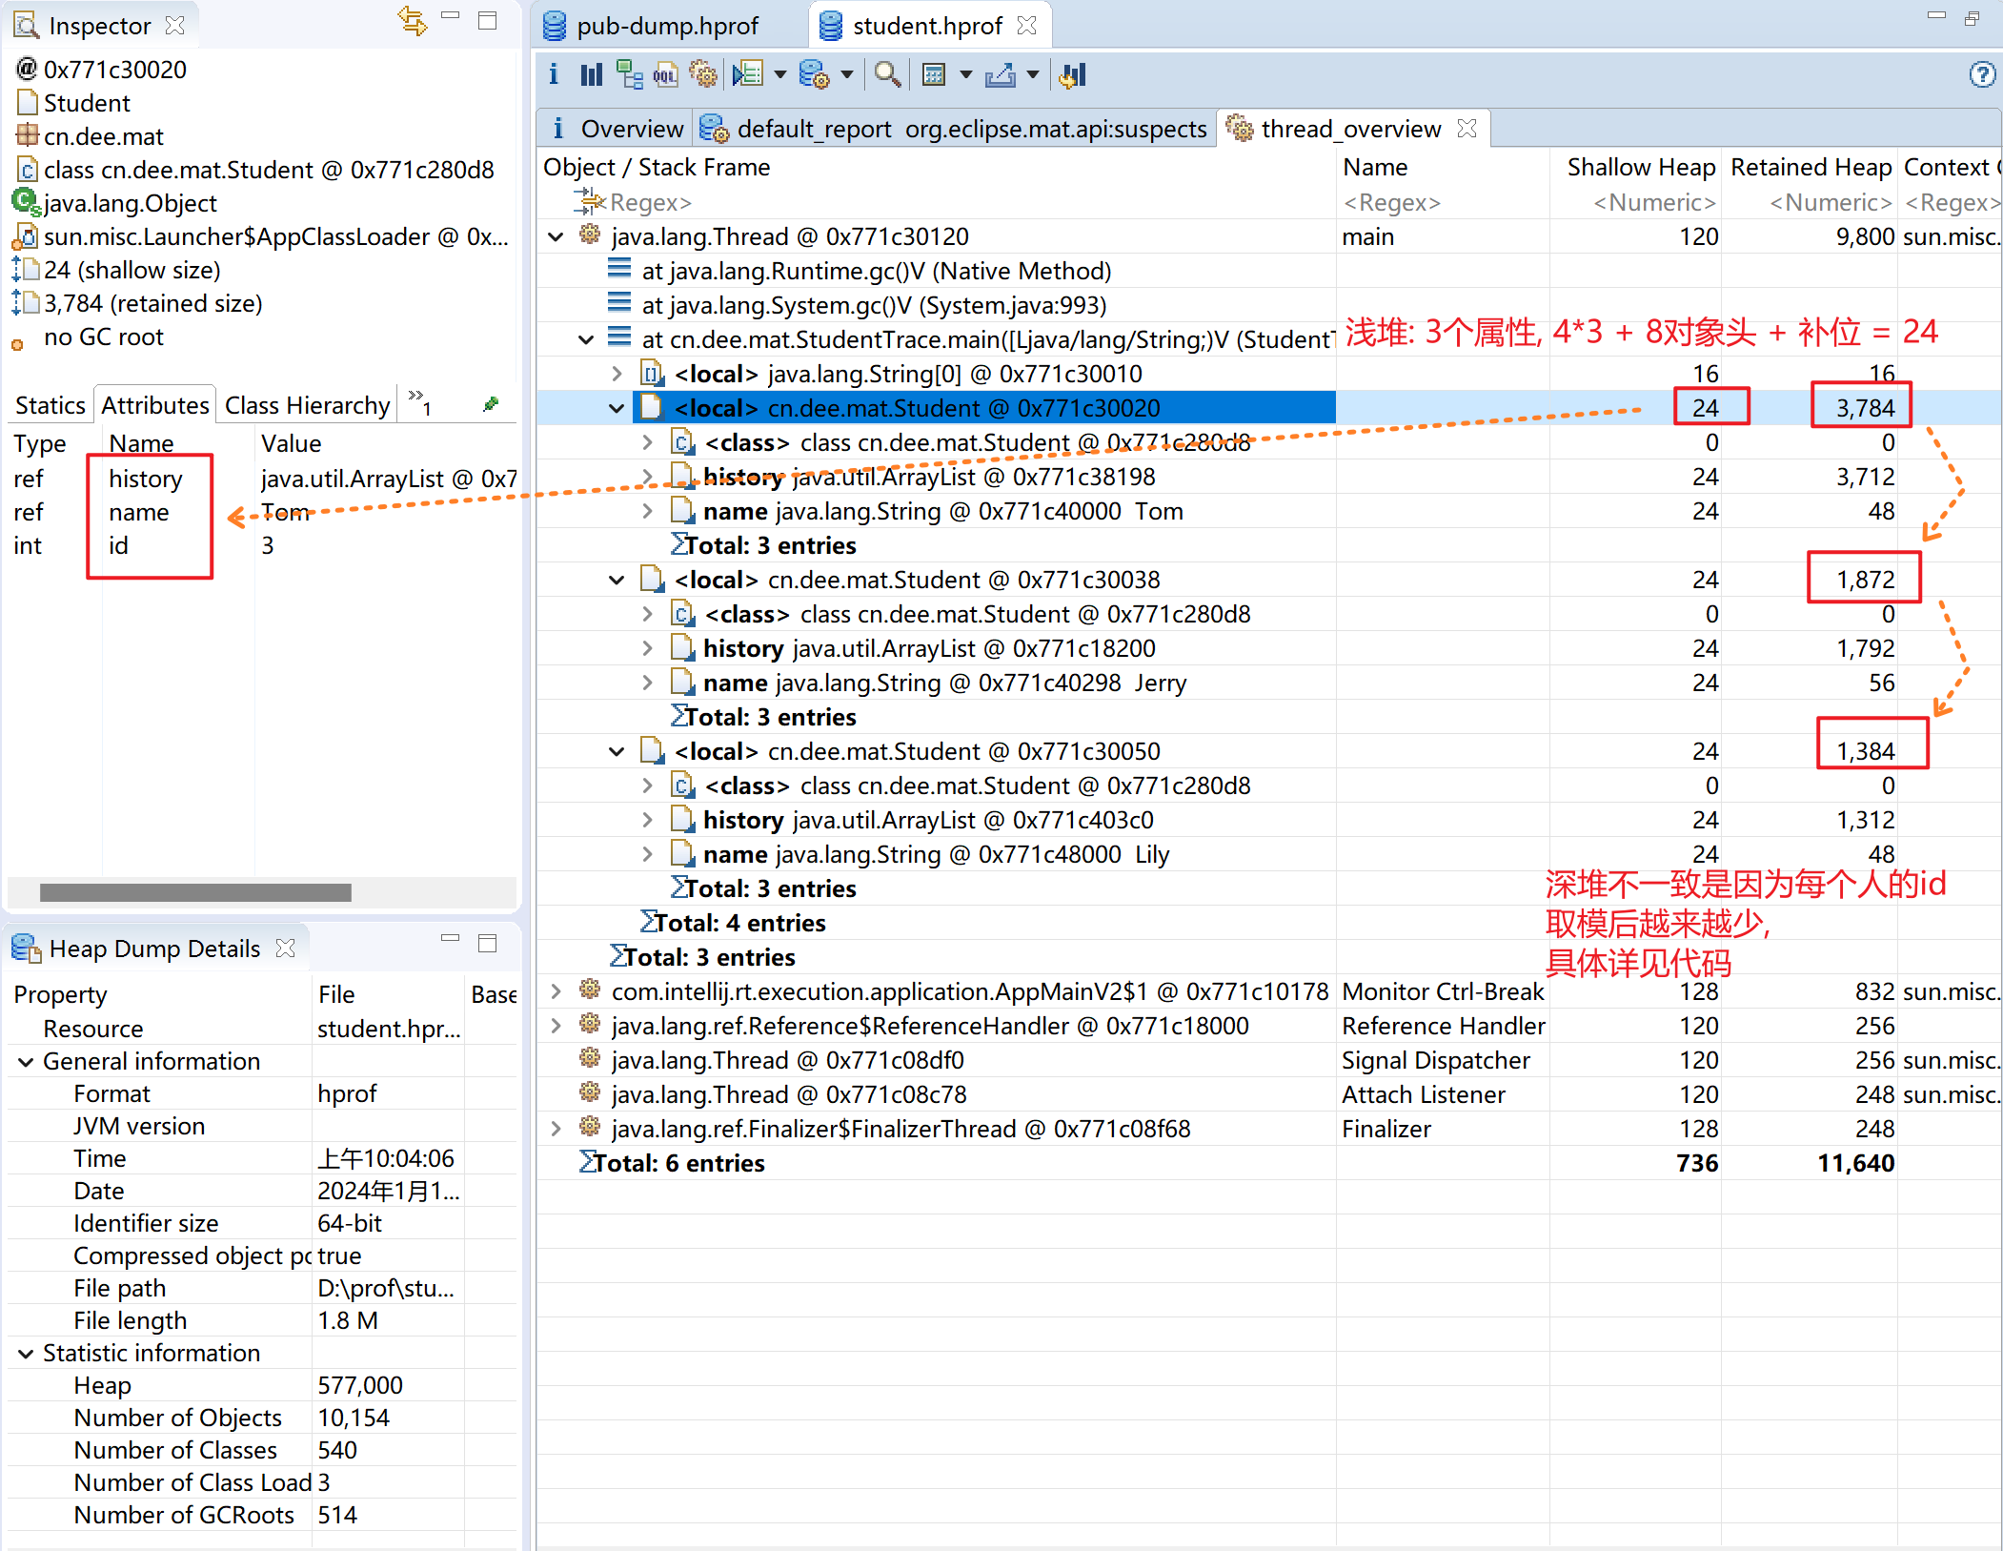Open the histogram view icon
Screen dimensions: 2003x1551
tap(592, 74)
